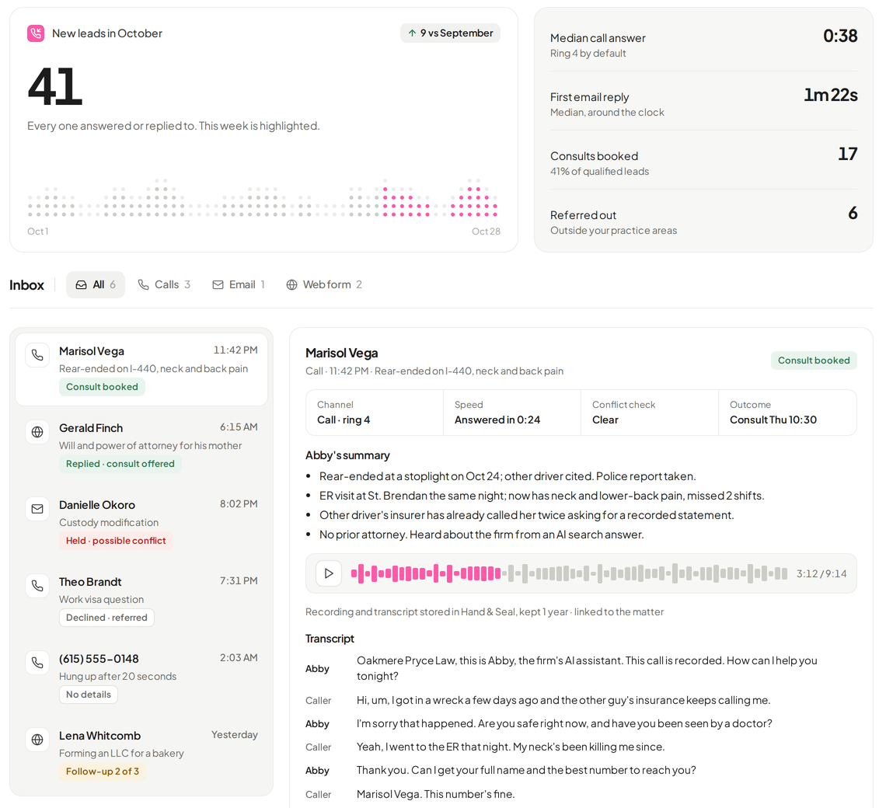This screenshot has width=886, height=808.
Task: Click the Declined · referred tag
Action: [x=106, y=618]
